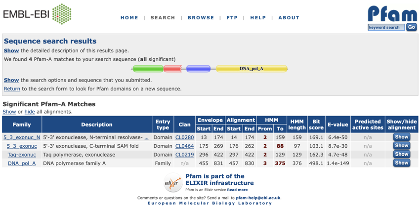
Task: Open clan CL0280 link
Action: (184, 137)
